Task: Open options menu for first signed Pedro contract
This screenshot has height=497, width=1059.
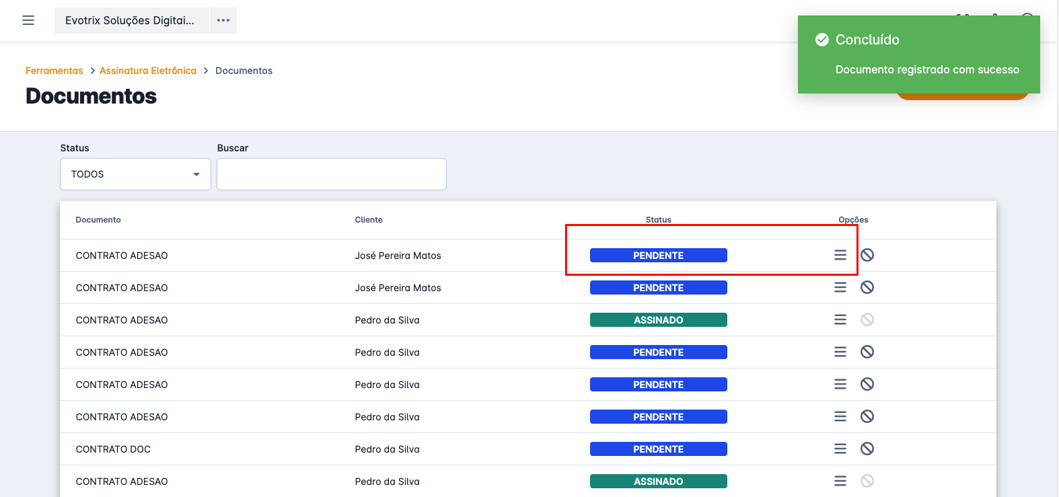Action: coord(840,320)
